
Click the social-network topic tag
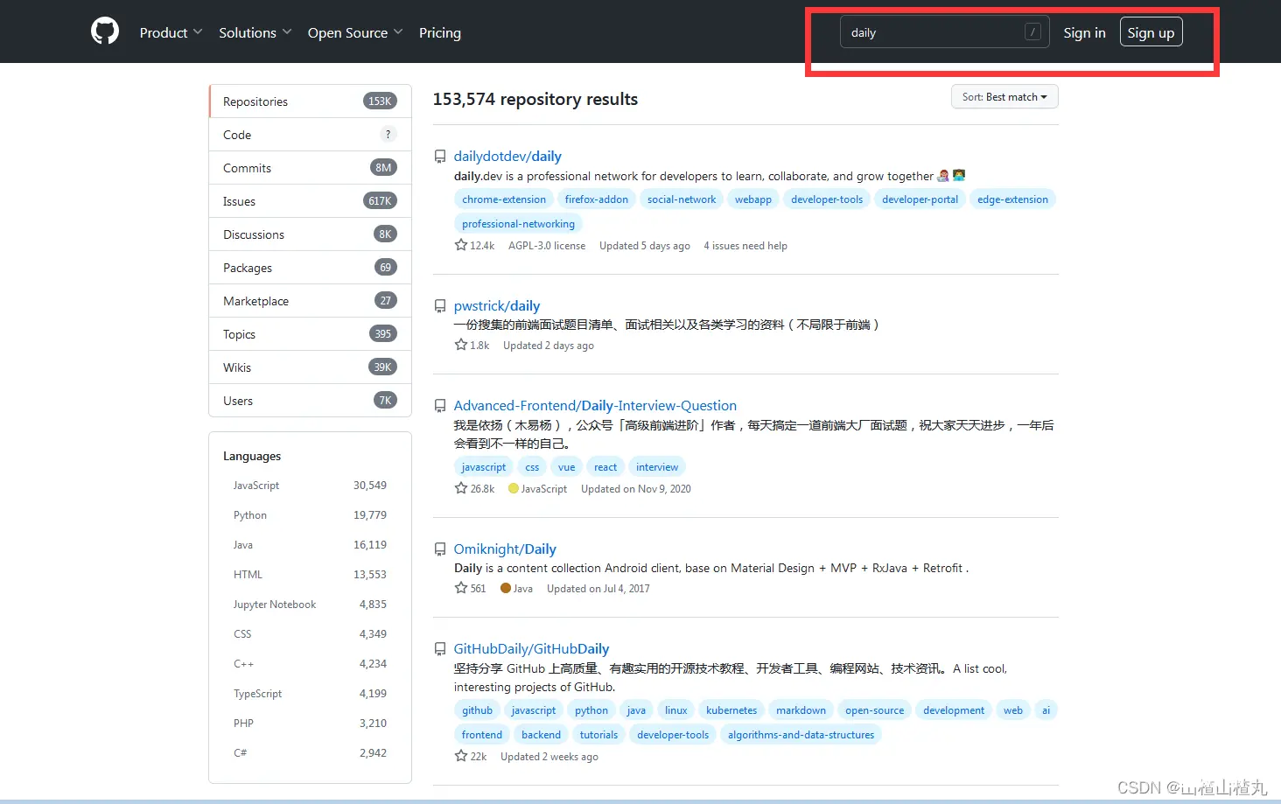682,199
